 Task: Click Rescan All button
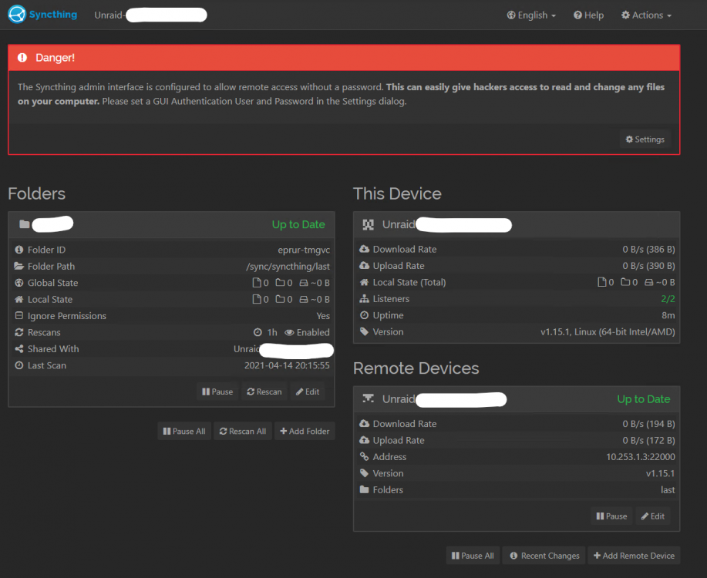(243, 431)
